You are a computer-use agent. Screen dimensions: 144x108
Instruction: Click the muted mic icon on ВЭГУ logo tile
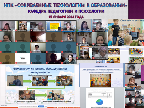pos(16,63)
